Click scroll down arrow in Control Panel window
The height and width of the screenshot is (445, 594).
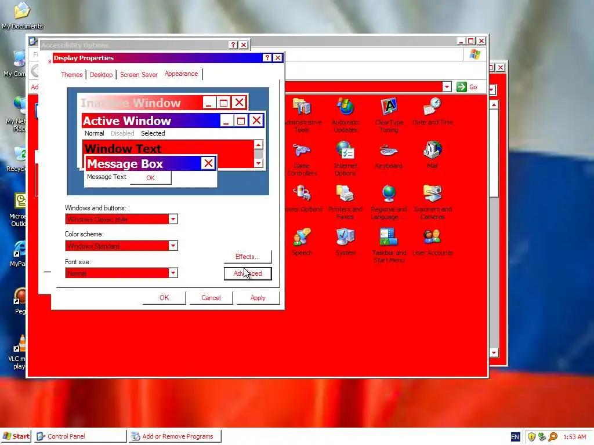pyautogui.click(x=494, y=353)
